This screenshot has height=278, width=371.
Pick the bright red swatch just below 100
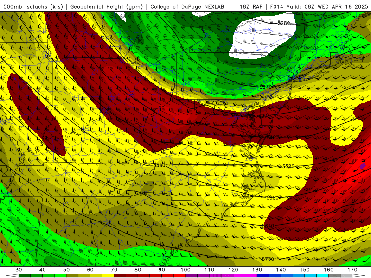[x=180, y=276]
